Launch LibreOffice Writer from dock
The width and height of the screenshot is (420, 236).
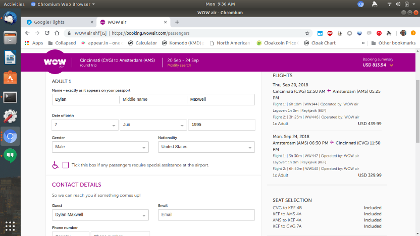(10, 57)
